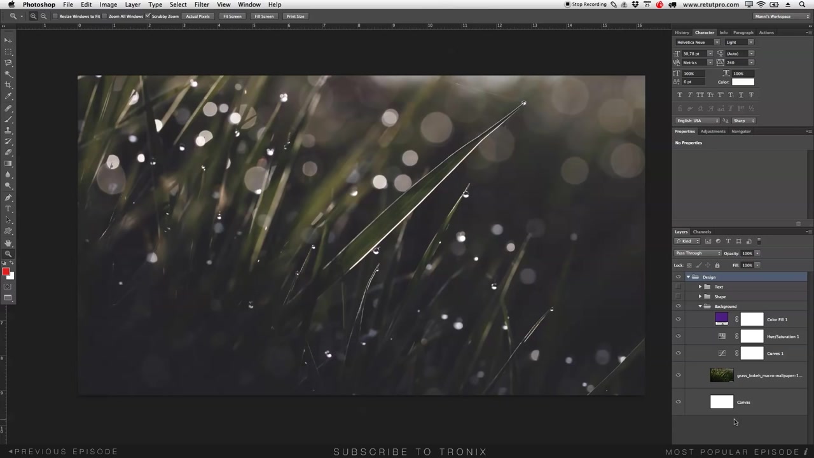Select the Clone Stamp tool
This screenshot has height=458, width=814.
click(8, 129)
